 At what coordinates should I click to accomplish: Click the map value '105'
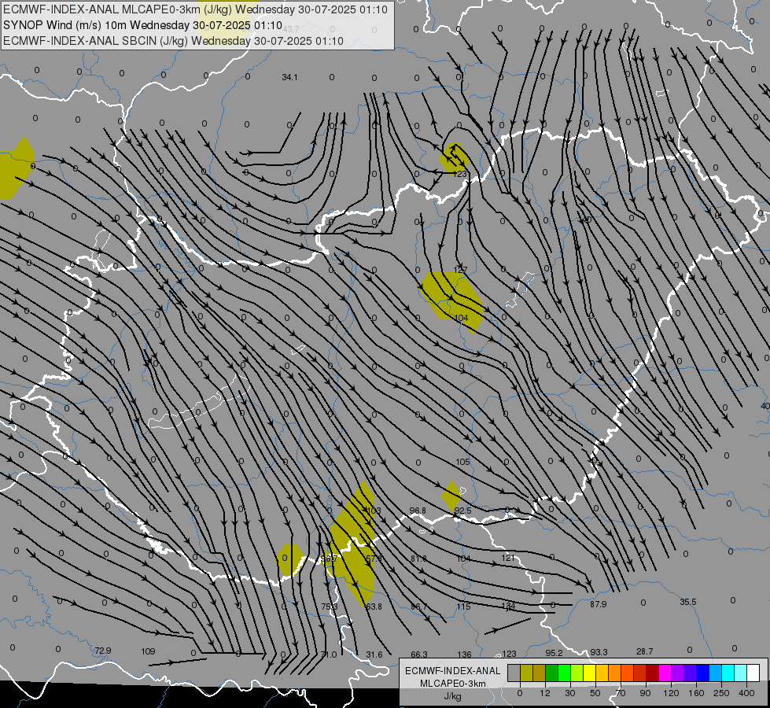coord(462,462)
